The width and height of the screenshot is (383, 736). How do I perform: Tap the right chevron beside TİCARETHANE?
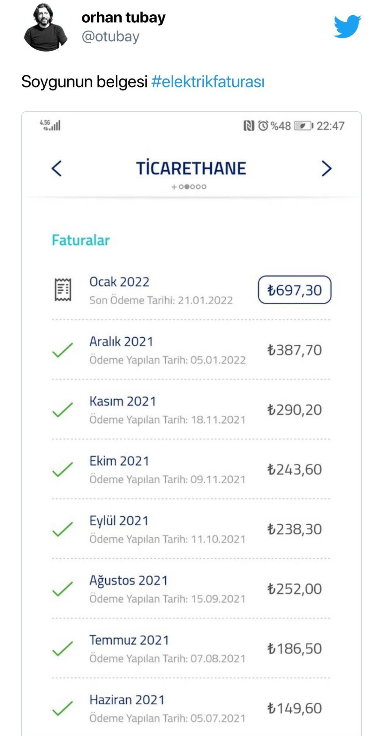326,168
